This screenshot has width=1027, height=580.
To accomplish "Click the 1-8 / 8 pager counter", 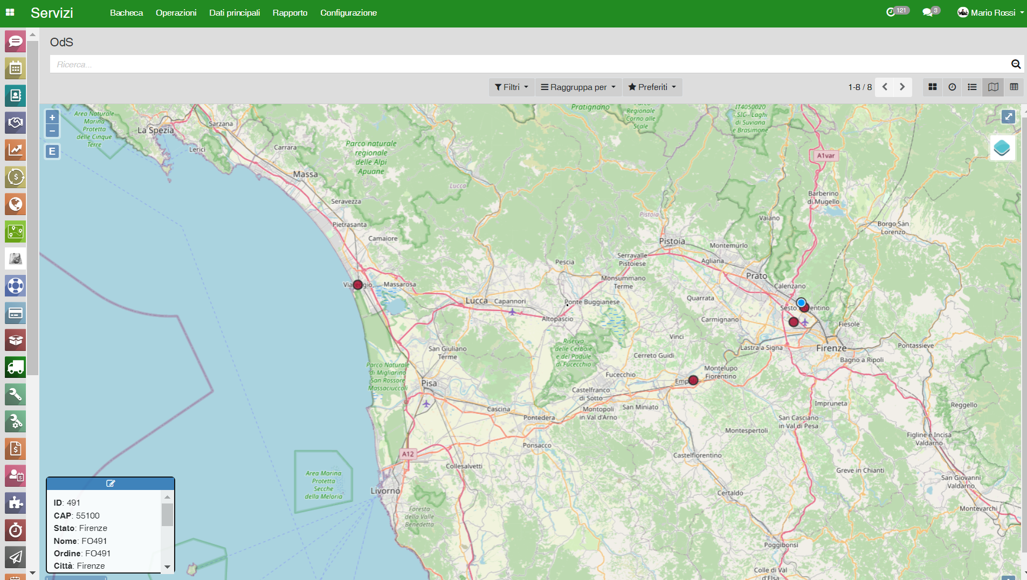I will point(860,87).
